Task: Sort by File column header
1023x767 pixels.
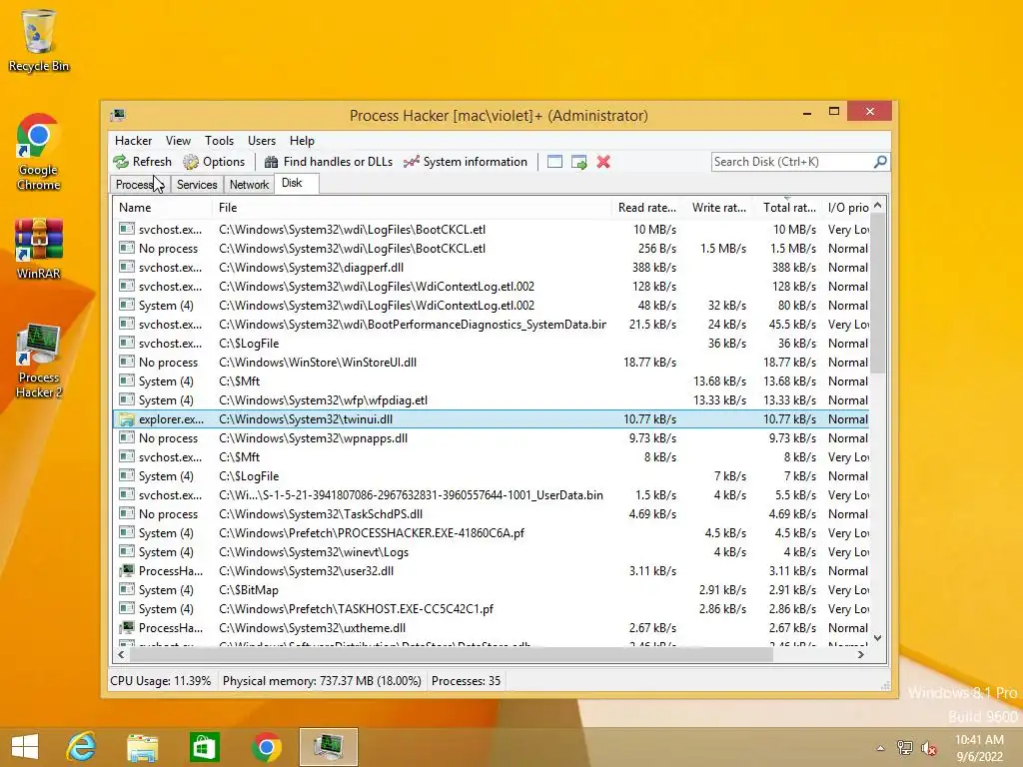Action: [x=412, y=208]
